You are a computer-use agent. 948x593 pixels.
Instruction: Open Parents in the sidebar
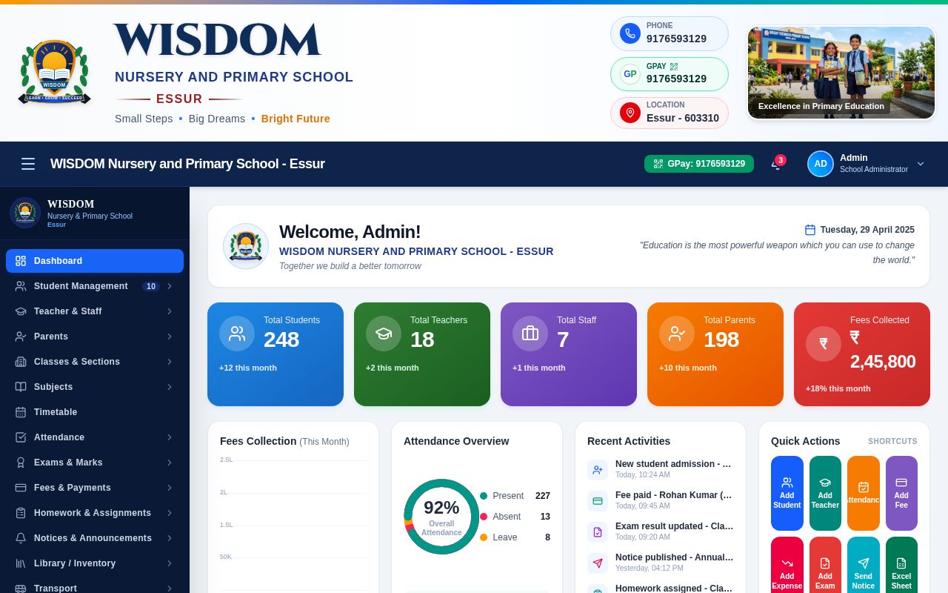click(95, 337)
